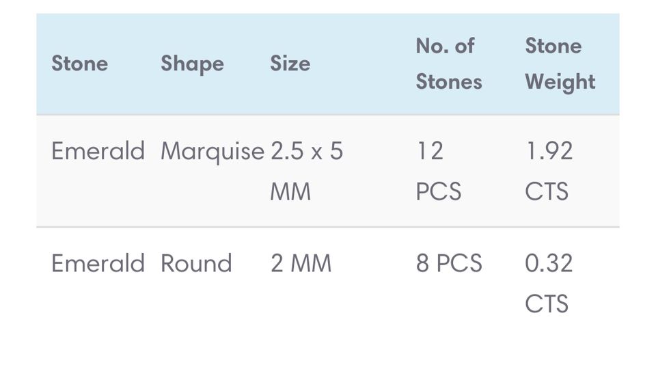
Task: Select the Round shape cell
Action: [196, 263]
